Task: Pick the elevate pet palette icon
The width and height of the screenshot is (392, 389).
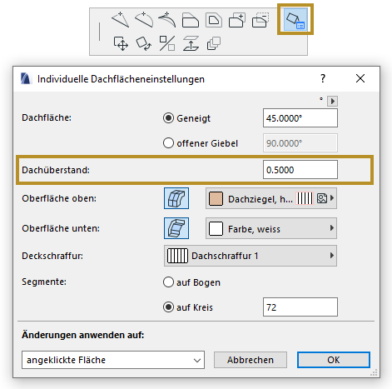Action: point(191,43)
